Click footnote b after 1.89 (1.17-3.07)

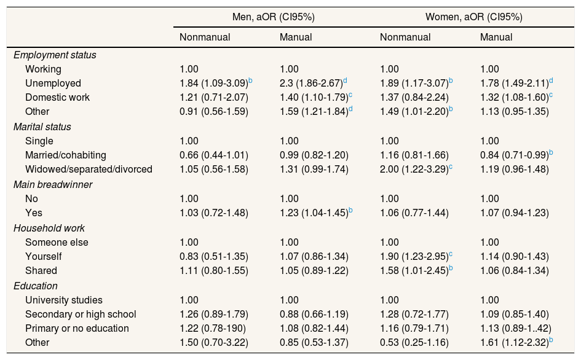[451, 80]
